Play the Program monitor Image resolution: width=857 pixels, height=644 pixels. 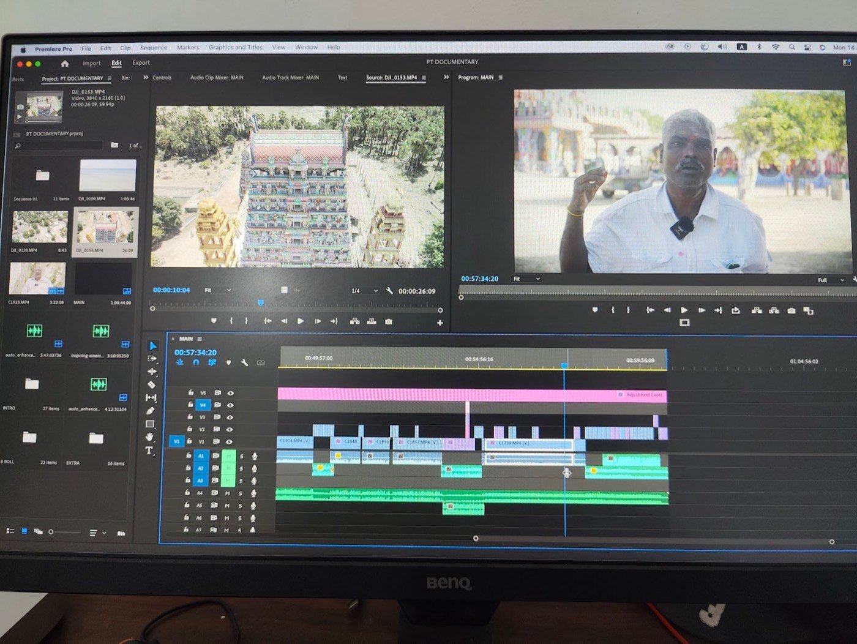[684, 310]
